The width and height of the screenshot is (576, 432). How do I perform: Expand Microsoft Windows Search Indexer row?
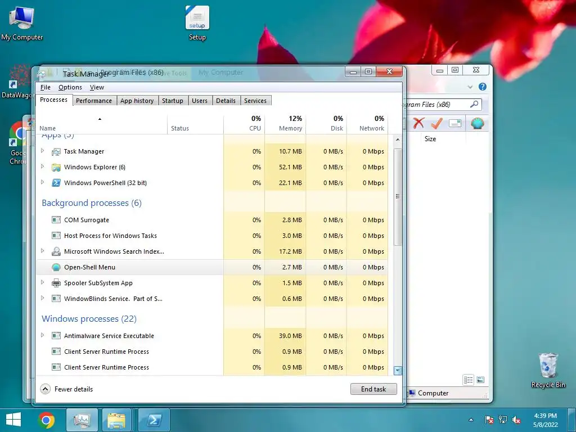[x=42, y=251]
